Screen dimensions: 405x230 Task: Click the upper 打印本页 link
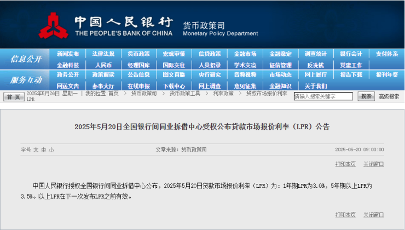tap(345, 164)
